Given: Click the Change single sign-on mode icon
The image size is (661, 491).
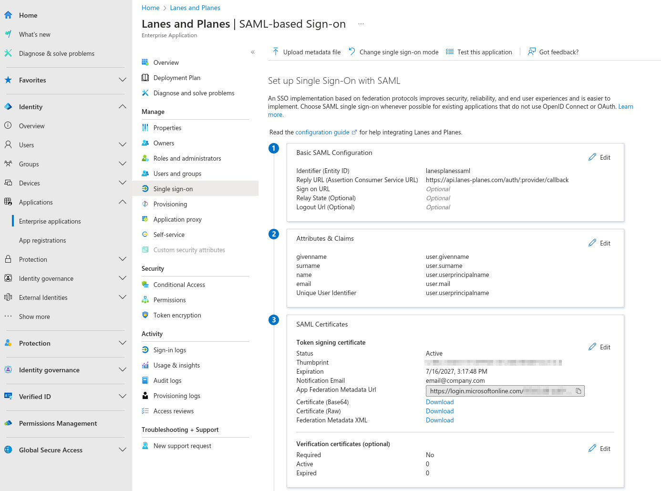Looking at the screenshot, I should 352,51.
